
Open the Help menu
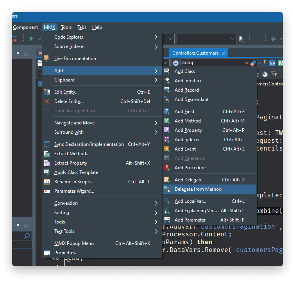click(x=97, y=27)
